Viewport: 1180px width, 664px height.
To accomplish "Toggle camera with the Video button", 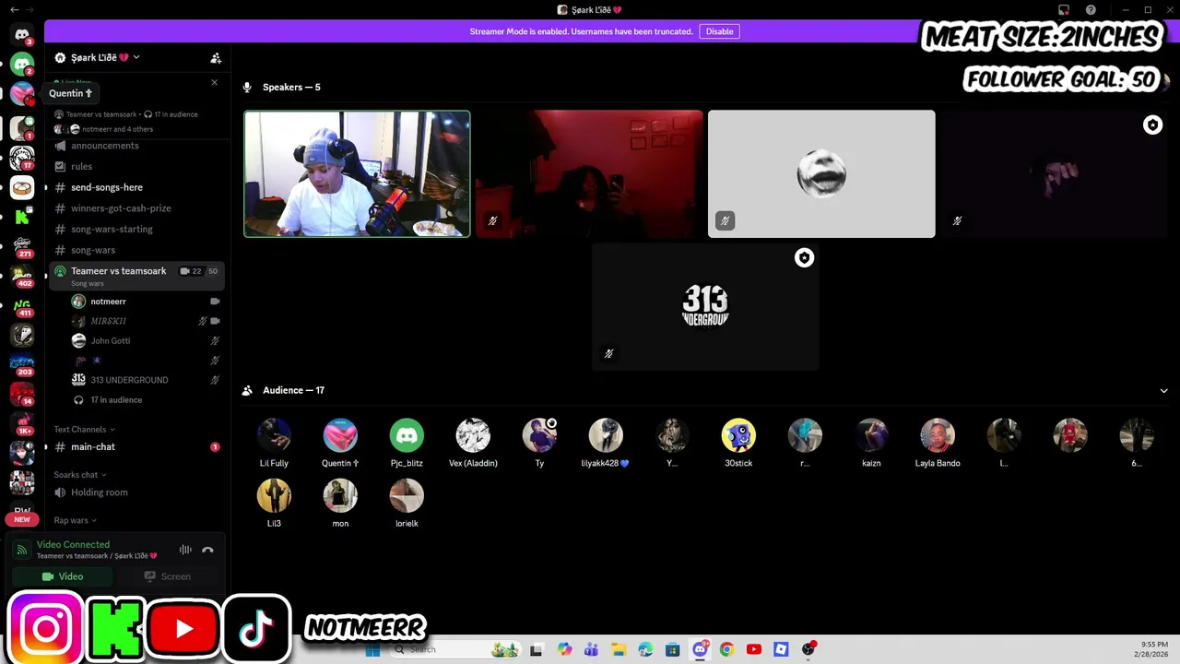I will 62,576.
